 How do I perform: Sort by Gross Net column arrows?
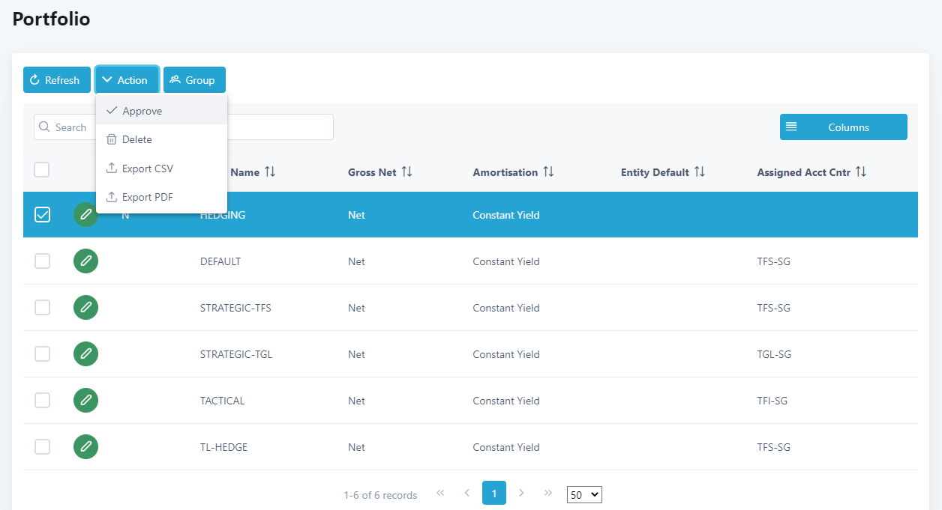pos(406,172)
